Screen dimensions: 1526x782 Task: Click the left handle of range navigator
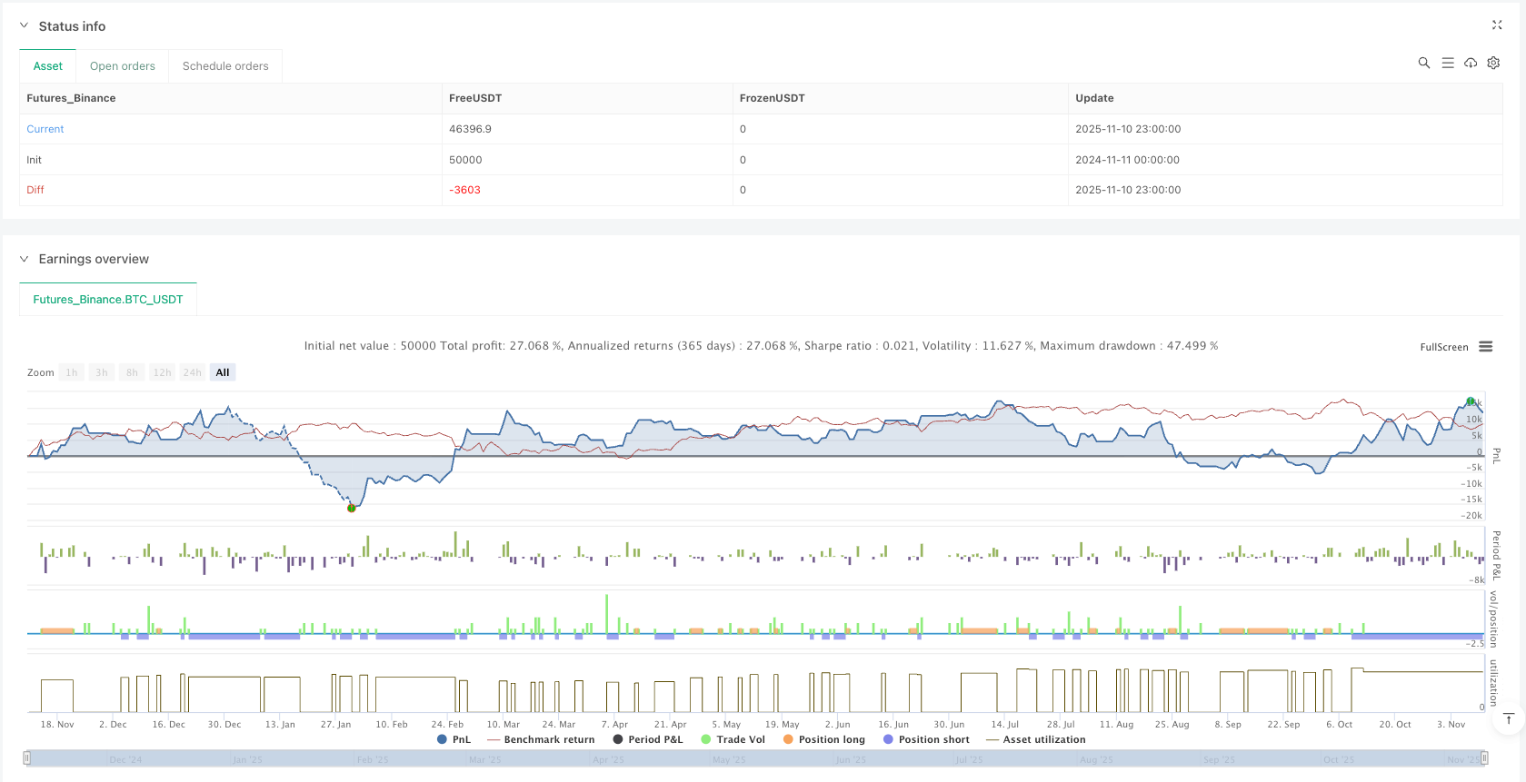point(27,757)
